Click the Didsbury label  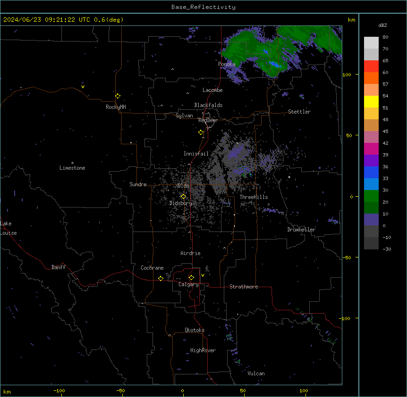click(x=181, y=203)
